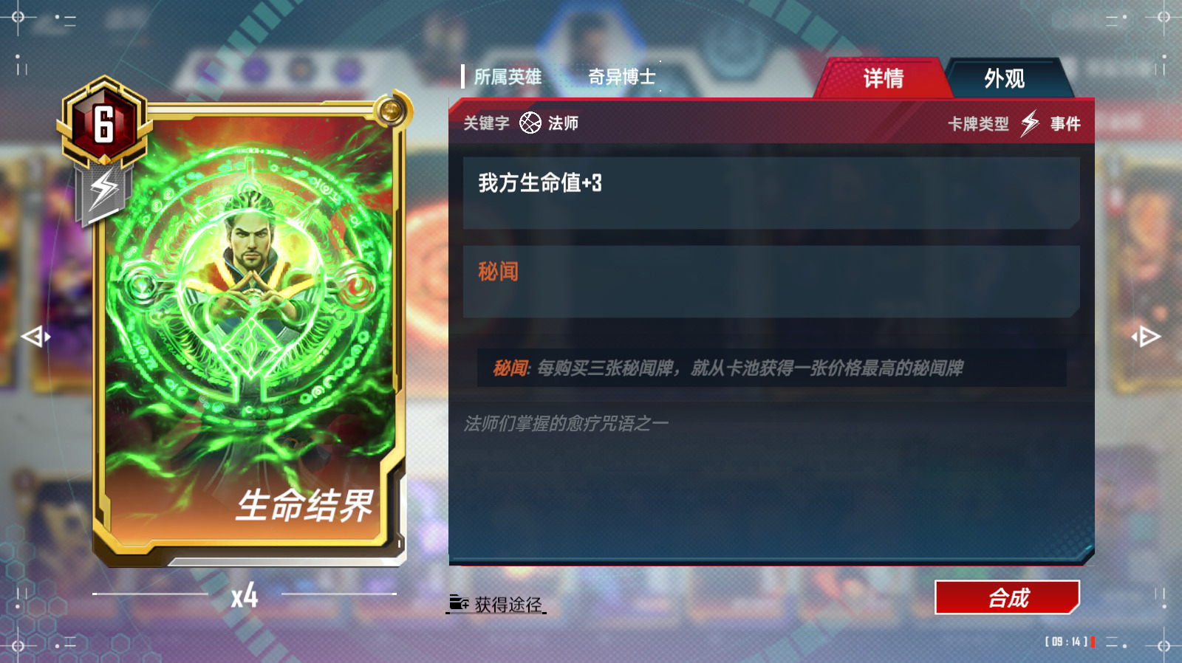Click the orange 秘闻 keyword explanation tooltip
This screenshot has width=1182, height=663.
pos(771,368)
